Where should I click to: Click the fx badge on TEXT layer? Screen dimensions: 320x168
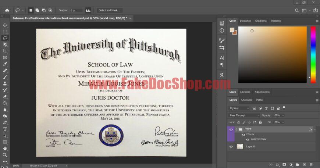coord(310,129)
